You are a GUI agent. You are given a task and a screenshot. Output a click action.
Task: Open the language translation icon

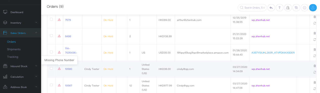point(296,8)
